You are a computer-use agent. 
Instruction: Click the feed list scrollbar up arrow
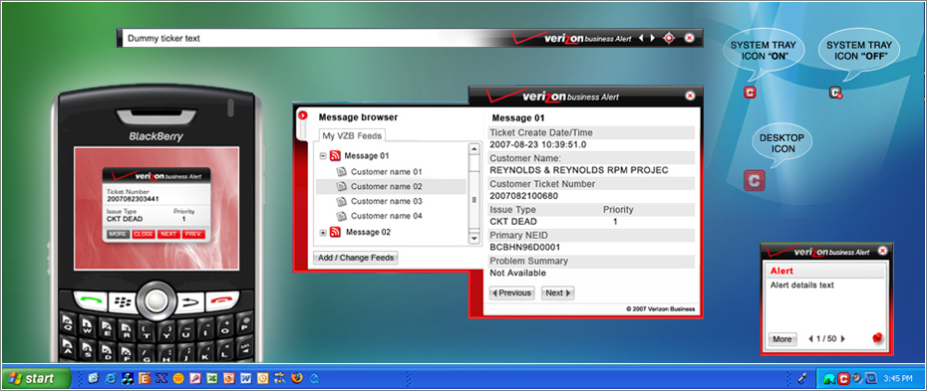coord(473,149)
